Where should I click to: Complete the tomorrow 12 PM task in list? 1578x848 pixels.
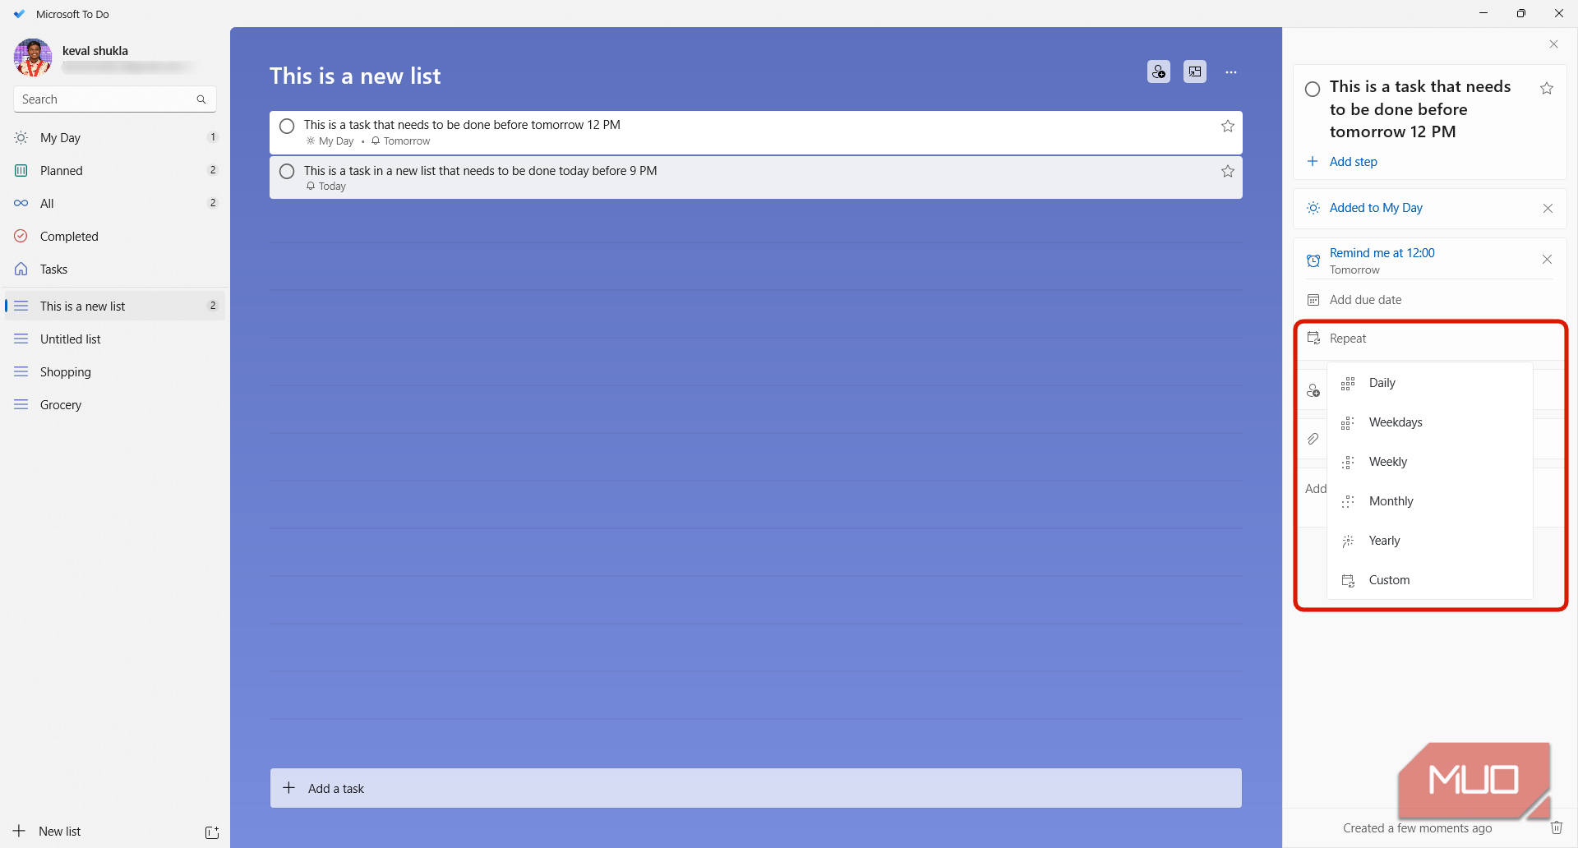287,126
